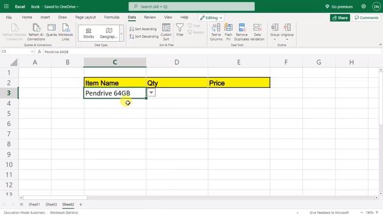
Task: Run Flash Fill
Action: click(228, 32)
